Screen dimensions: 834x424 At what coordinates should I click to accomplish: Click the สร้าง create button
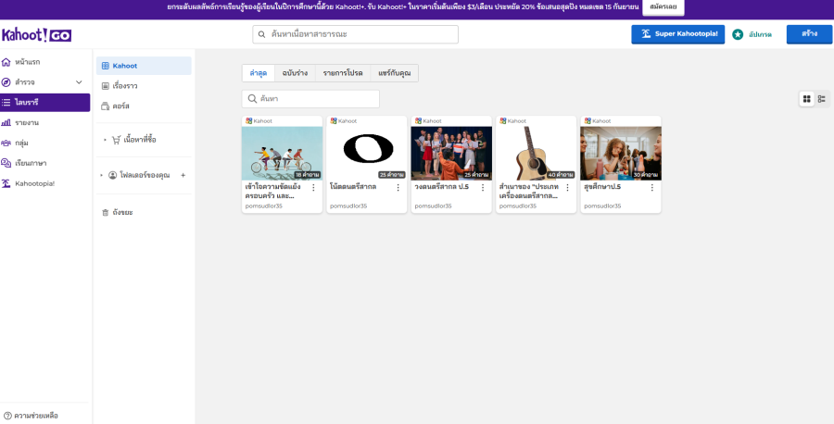point(809,34)
